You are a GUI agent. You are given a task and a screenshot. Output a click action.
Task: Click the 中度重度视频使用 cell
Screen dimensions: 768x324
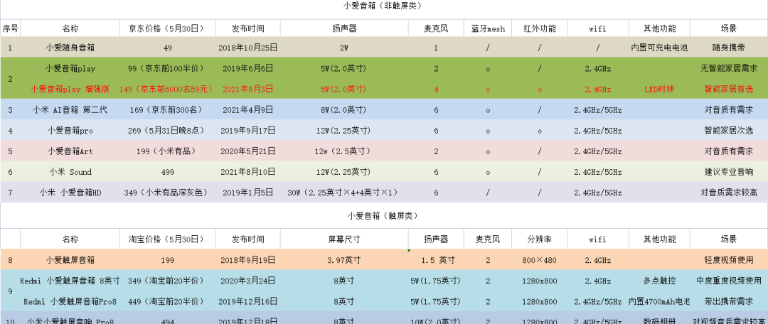coord(728,281)
